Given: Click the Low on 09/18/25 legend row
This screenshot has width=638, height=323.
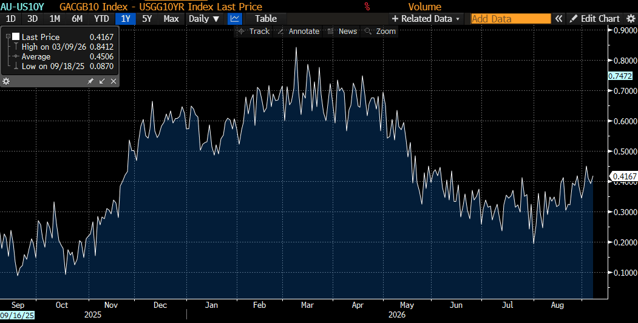Looking at the screenshot, I should pyautogui.click(x=64, y=66).
